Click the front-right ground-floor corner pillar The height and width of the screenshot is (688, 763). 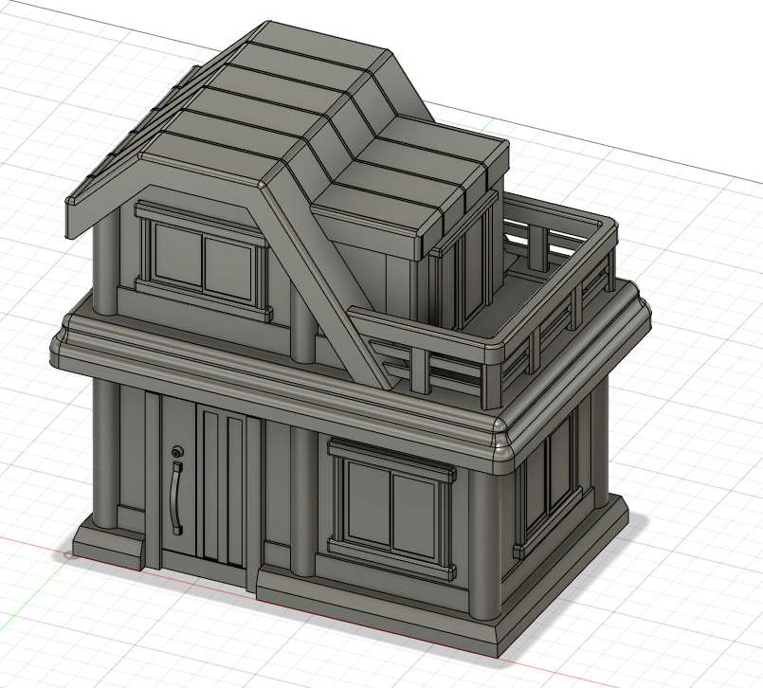pos(483,540)
